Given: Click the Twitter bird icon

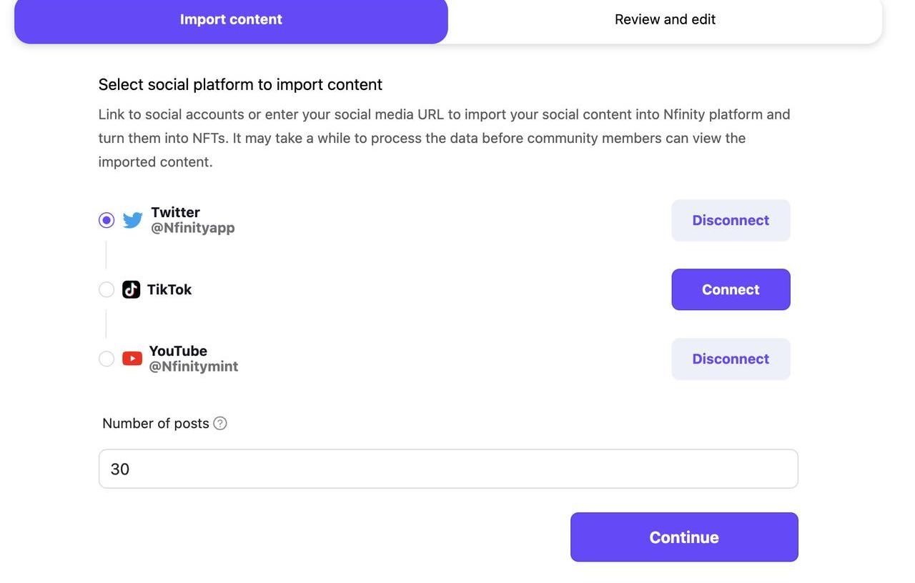Looking at the screenshot, I should 132,220.
